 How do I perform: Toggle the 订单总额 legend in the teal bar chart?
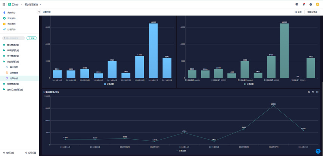pyautogui.click(x=249, y=84)
